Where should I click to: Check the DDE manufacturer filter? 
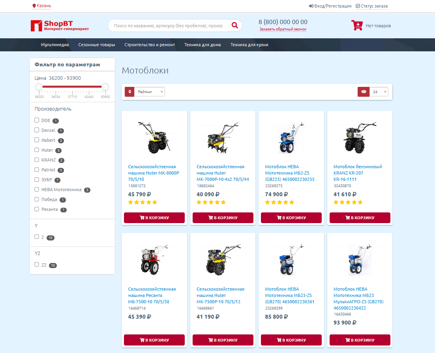[x=37, y=120]
